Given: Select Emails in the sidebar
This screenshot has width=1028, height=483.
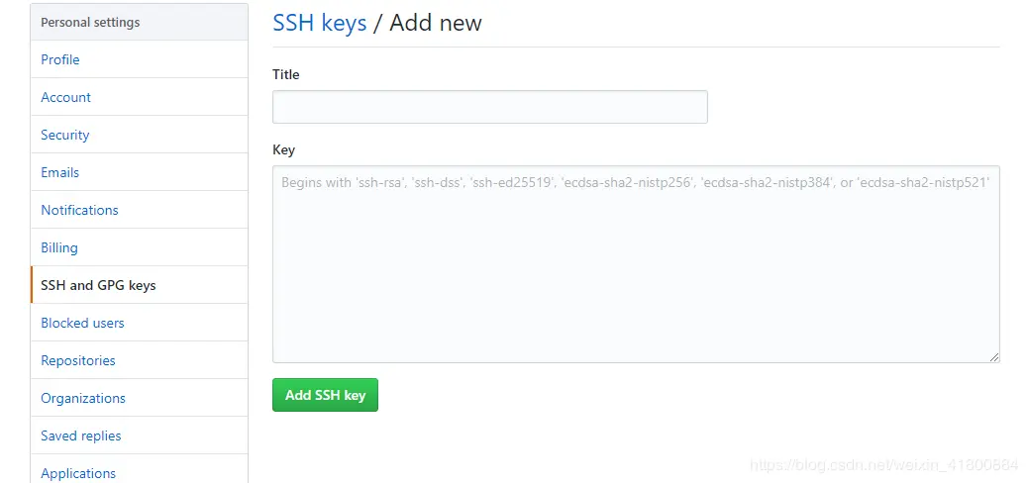Looking at the screenshot, I should (139, 172).
